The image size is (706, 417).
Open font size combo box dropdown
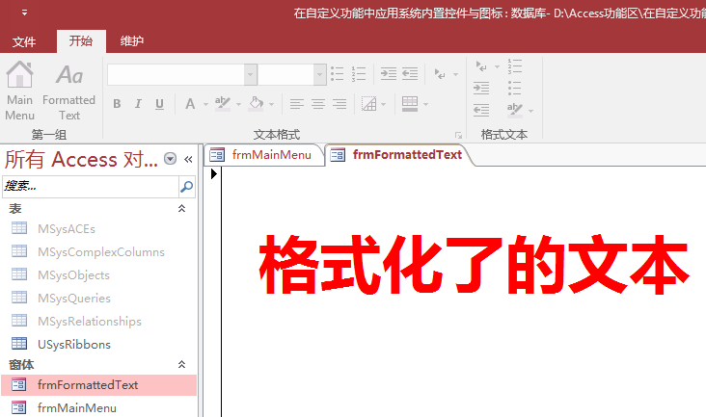pos(319,74)
